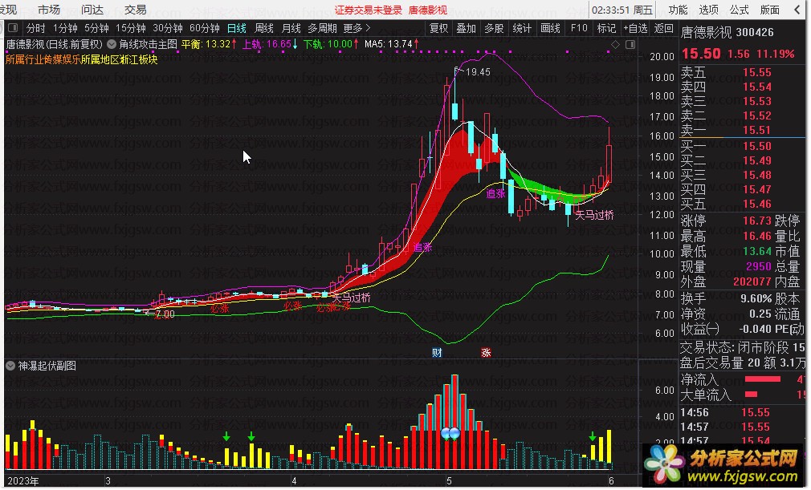The height and width of the screenshot is (490, 811).
Task: Open the 问达 menu
Action: [92, 10]
